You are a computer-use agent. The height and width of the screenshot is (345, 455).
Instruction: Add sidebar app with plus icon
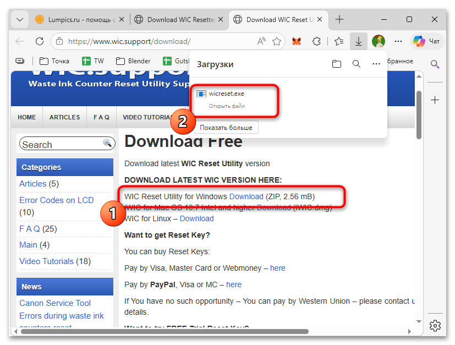[435, 100]
